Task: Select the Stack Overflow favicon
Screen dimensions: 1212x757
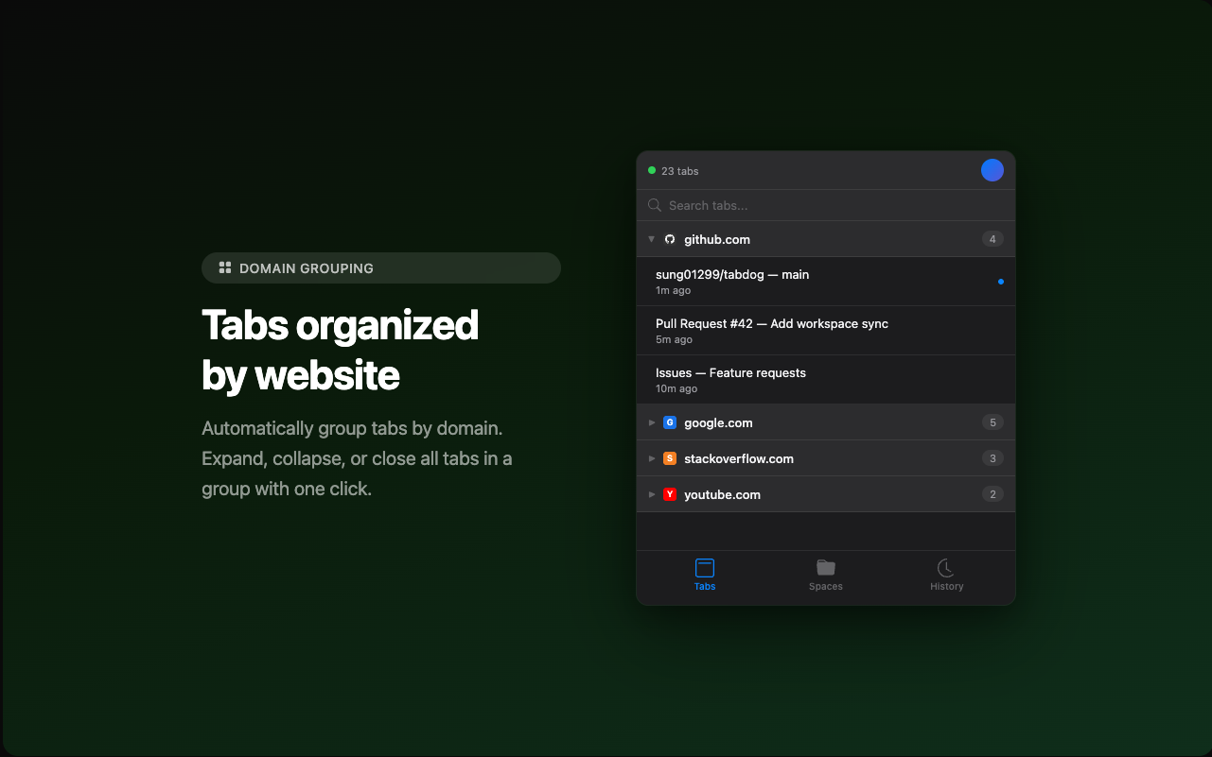Action: [x=670, y=458]
